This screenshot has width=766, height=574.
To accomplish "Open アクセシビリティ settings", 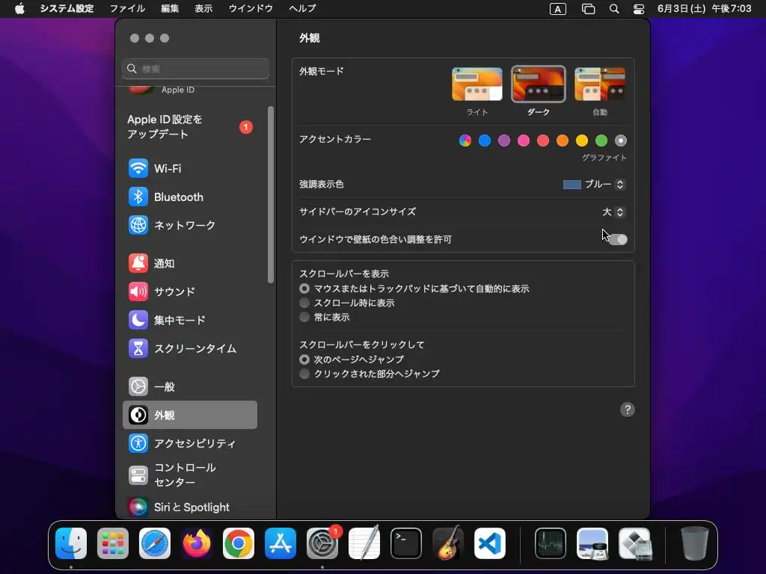I will 189,443.
